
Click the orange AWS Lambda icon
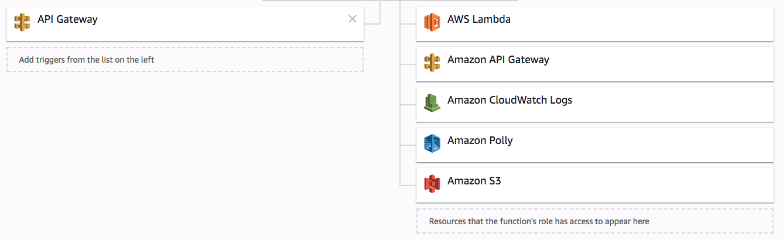[432, 22]
